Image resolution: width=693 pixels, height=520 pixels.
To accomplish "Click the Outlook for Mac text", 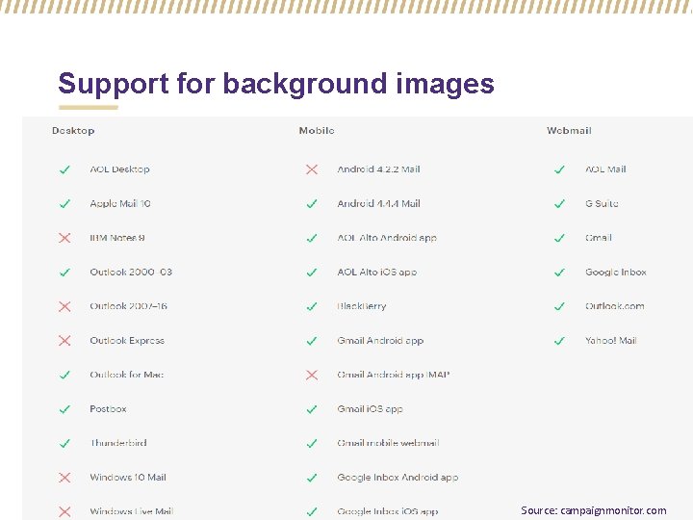I will point(127,375).
